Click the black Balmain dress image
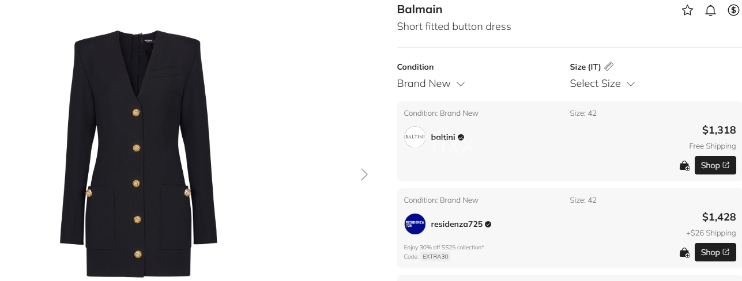The height and width of the screenshot is (281, 742). point(138,153)
